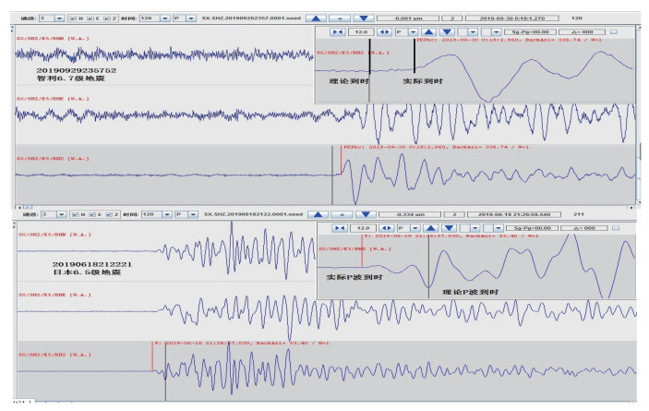Click compress-time icon left of 12.0 in Japan inset
This screenshot has width=649, height=411.
(x=338, y=226)
